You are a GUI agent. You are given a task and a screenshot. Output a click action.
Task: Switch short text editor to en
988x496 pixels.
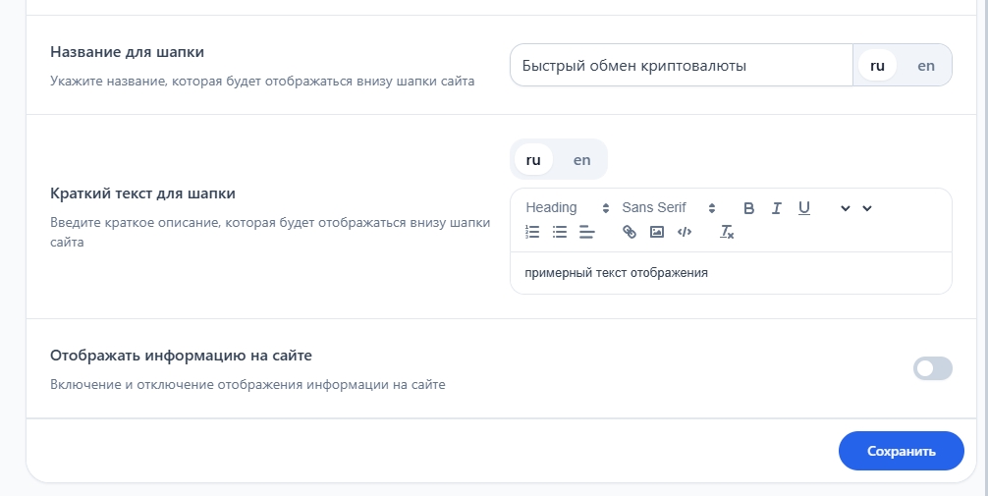coord(581,159)
